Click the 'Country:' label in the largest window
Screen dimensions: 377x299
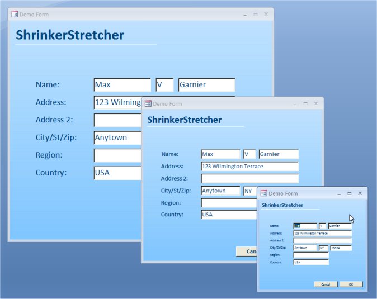pyautogui.click(x=51, y=173)
